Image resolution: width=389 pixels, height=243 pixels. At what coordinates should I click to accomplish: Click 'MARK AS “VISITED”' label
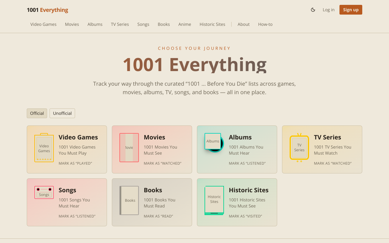click(x=245, y=216)
